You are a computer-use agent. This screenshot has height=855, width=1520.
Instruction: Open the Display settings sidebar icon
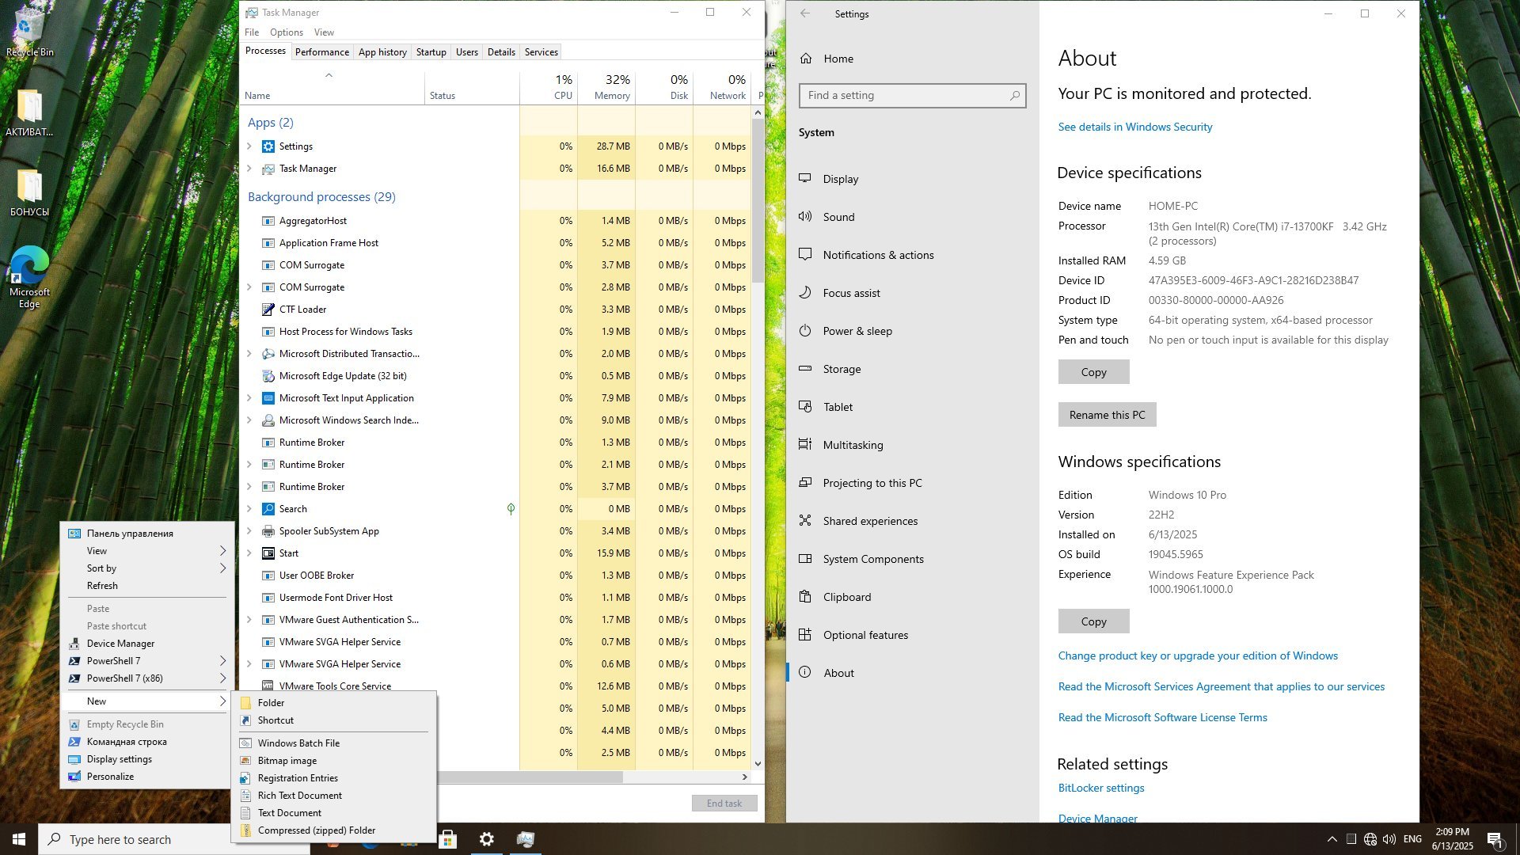[805, 178]
